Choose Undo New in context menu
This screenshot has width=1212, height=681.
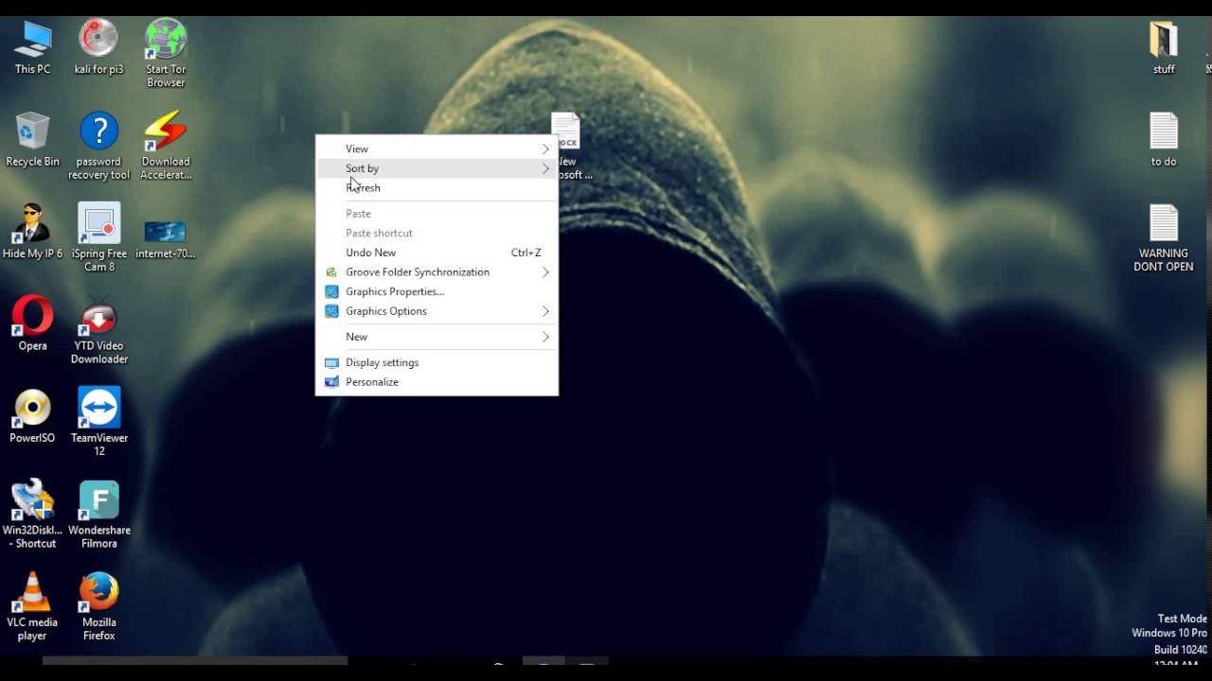point(437,253)
